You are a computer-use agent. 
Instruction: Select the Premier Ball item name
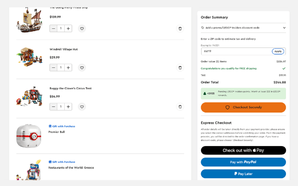point(56,132)
